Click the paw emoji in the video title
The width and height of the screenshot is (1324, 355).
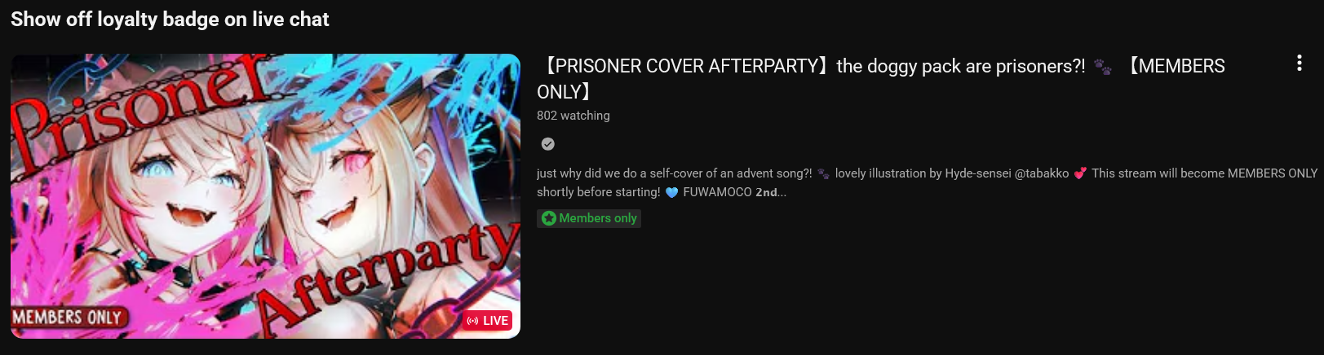pos(1103,68)
